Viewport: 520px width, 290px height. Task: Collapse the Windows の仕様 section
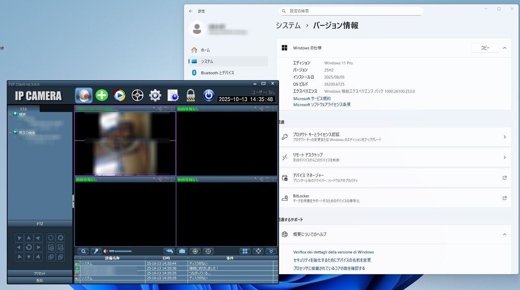click(505, 48)
